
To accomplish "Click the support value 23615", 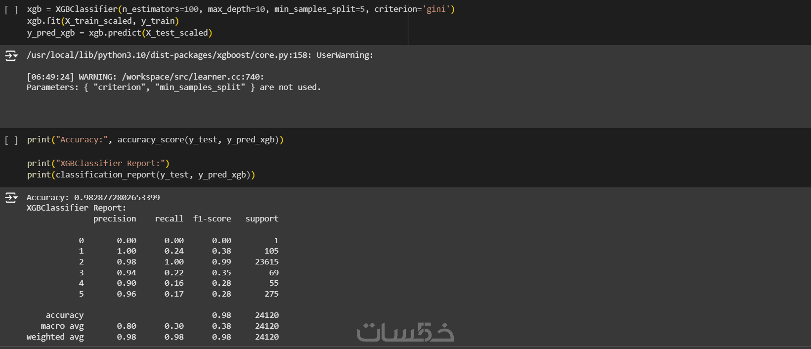I will pyautogui.click(x=266, y=262).
